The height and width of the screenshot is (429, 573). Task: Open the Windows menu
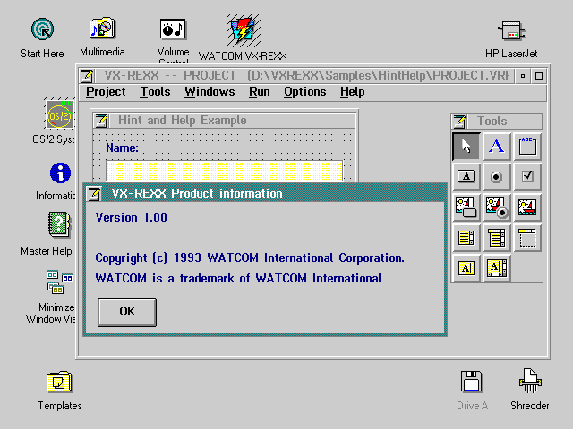click(210, 91)
